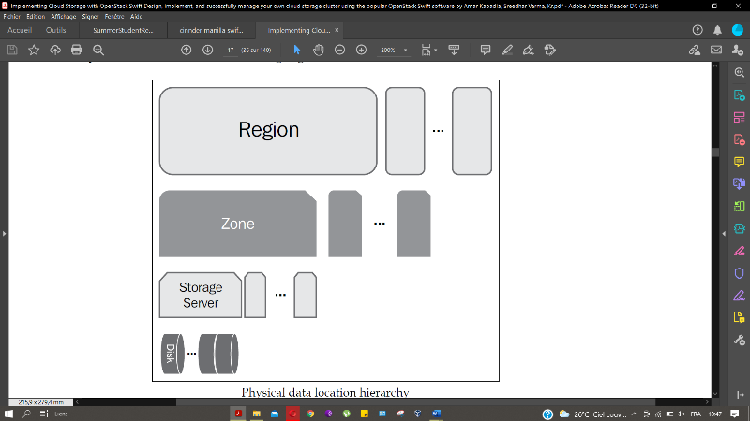Go to next page arrow
The width and height of the screenshot is (750, 421).
coord(207,50)
